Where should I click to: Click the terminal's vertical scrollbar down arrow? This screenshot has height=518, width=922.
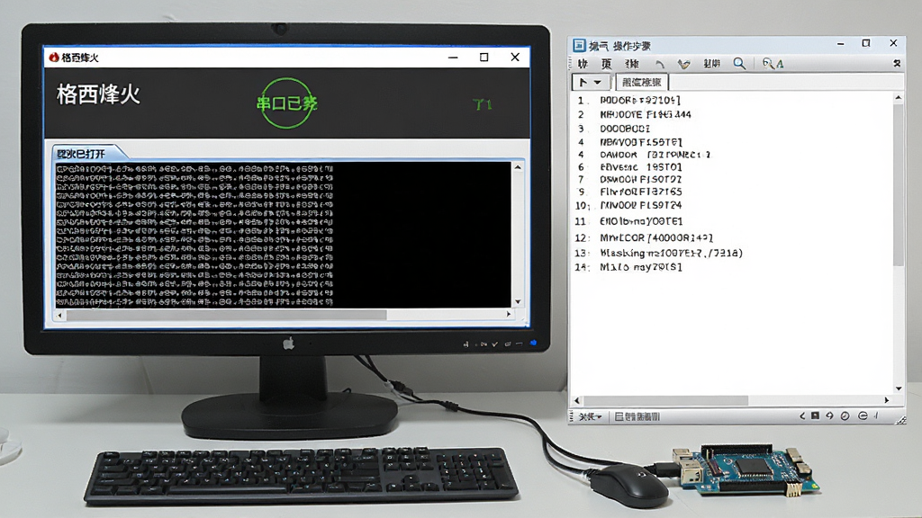(x=518, y=301)
